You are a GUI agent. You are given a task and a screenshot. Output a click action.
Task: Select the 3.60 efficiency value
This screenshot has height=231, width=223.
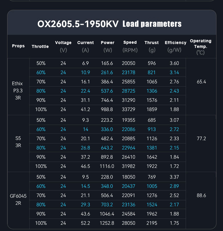tap(174, 63)
